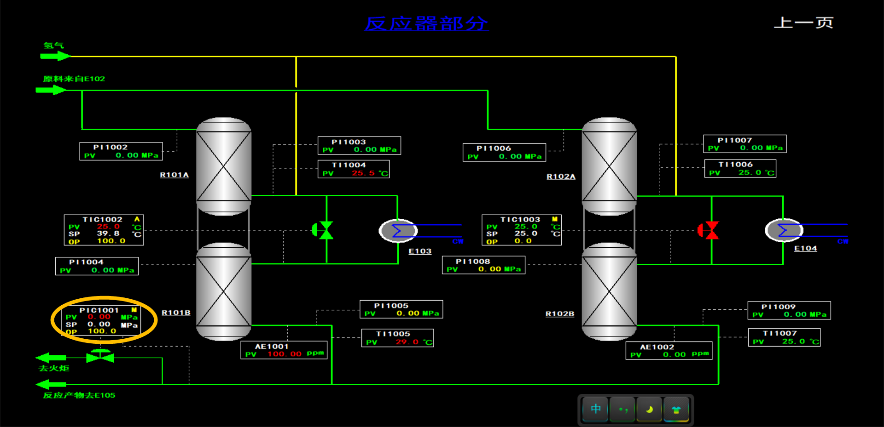This screenshot has width=884, height=427.
Task: Click PIC1001 OP value 100.0
Action: point(102,331)
